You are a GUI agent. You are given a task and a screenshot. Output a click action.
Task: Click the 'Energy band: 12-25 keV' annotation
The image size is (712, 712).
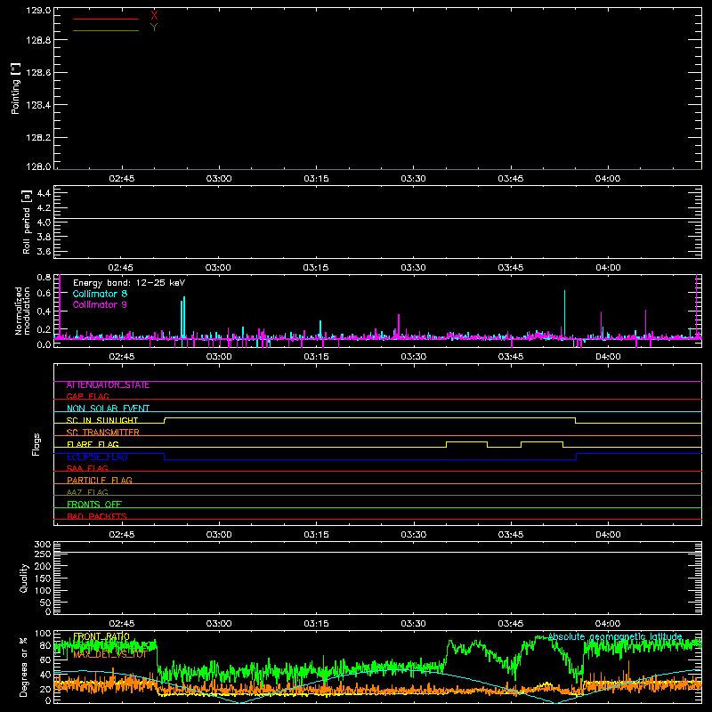pos(129,283)
